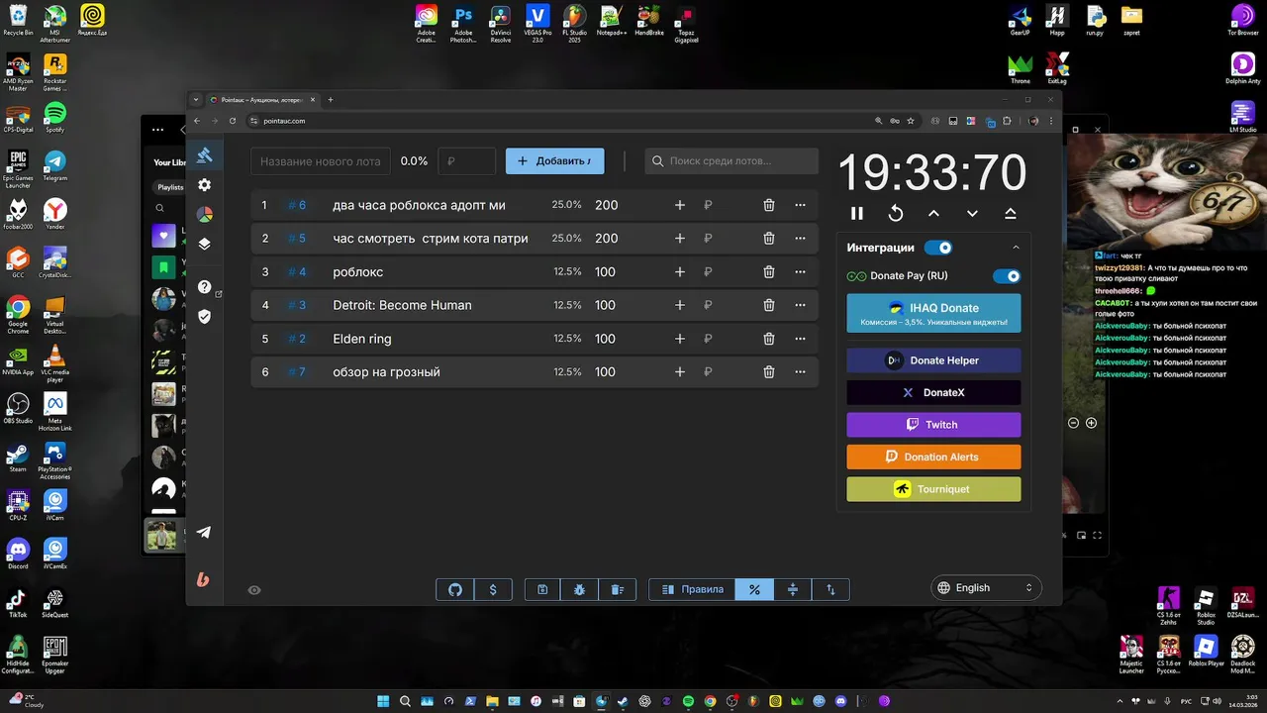Open help question mark in sidebar
The height and width of the screenshot is (713, 1267).
204,287
